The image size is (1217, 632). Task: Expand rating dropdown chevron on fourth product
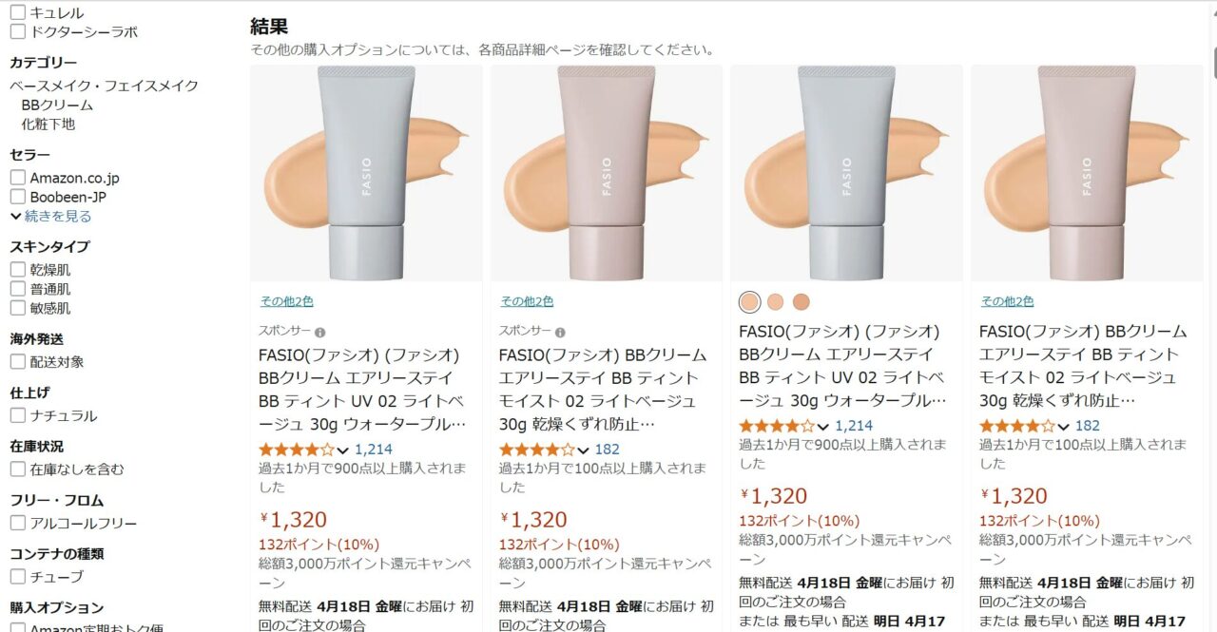coord(1064,427)
